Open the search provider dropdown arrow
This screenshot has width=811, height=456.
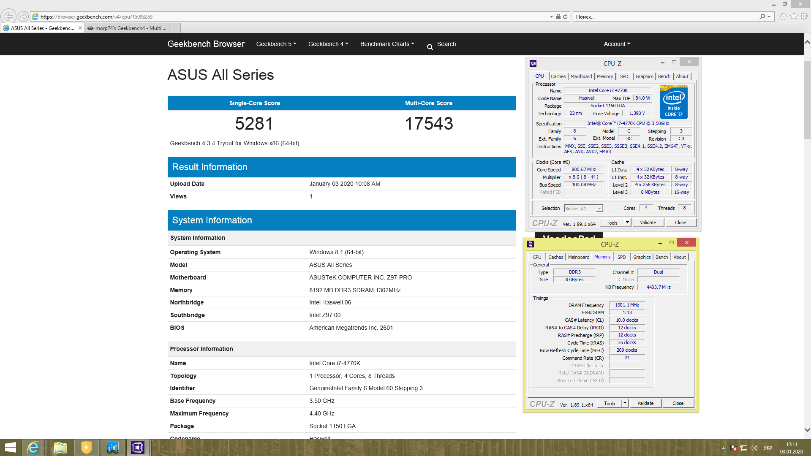tap(769, 17)
